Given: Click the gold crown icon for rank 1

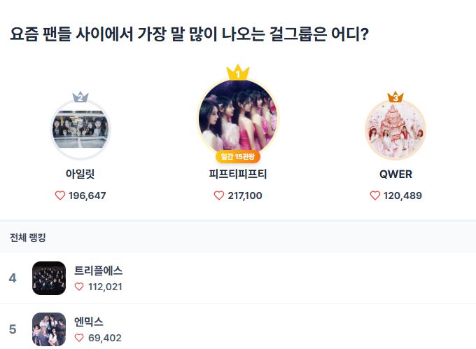Looking at the screenshot, I should coord(238,71).
